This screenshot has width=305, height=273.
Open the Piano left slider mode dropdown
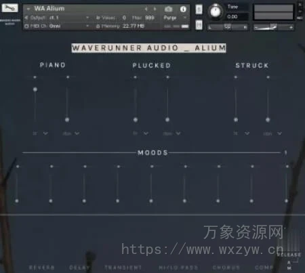tap(45, 133)
